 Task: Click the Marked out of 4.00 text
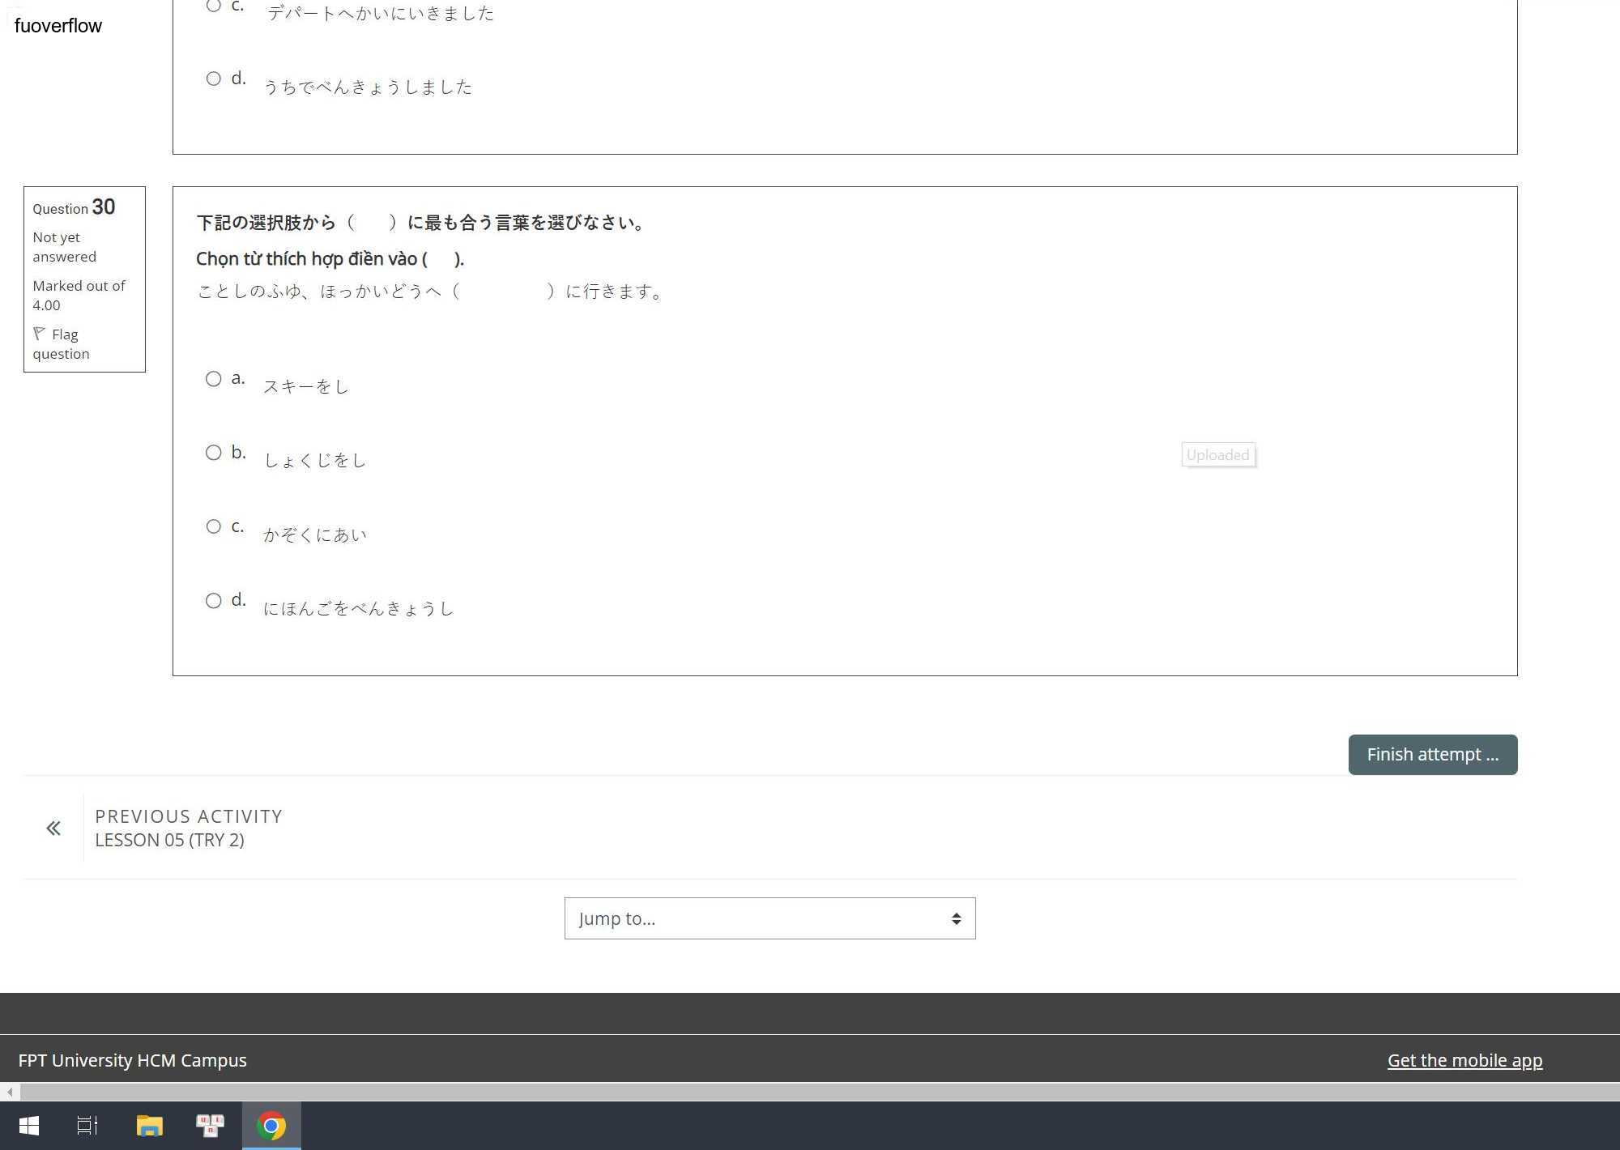coord(79,296)
